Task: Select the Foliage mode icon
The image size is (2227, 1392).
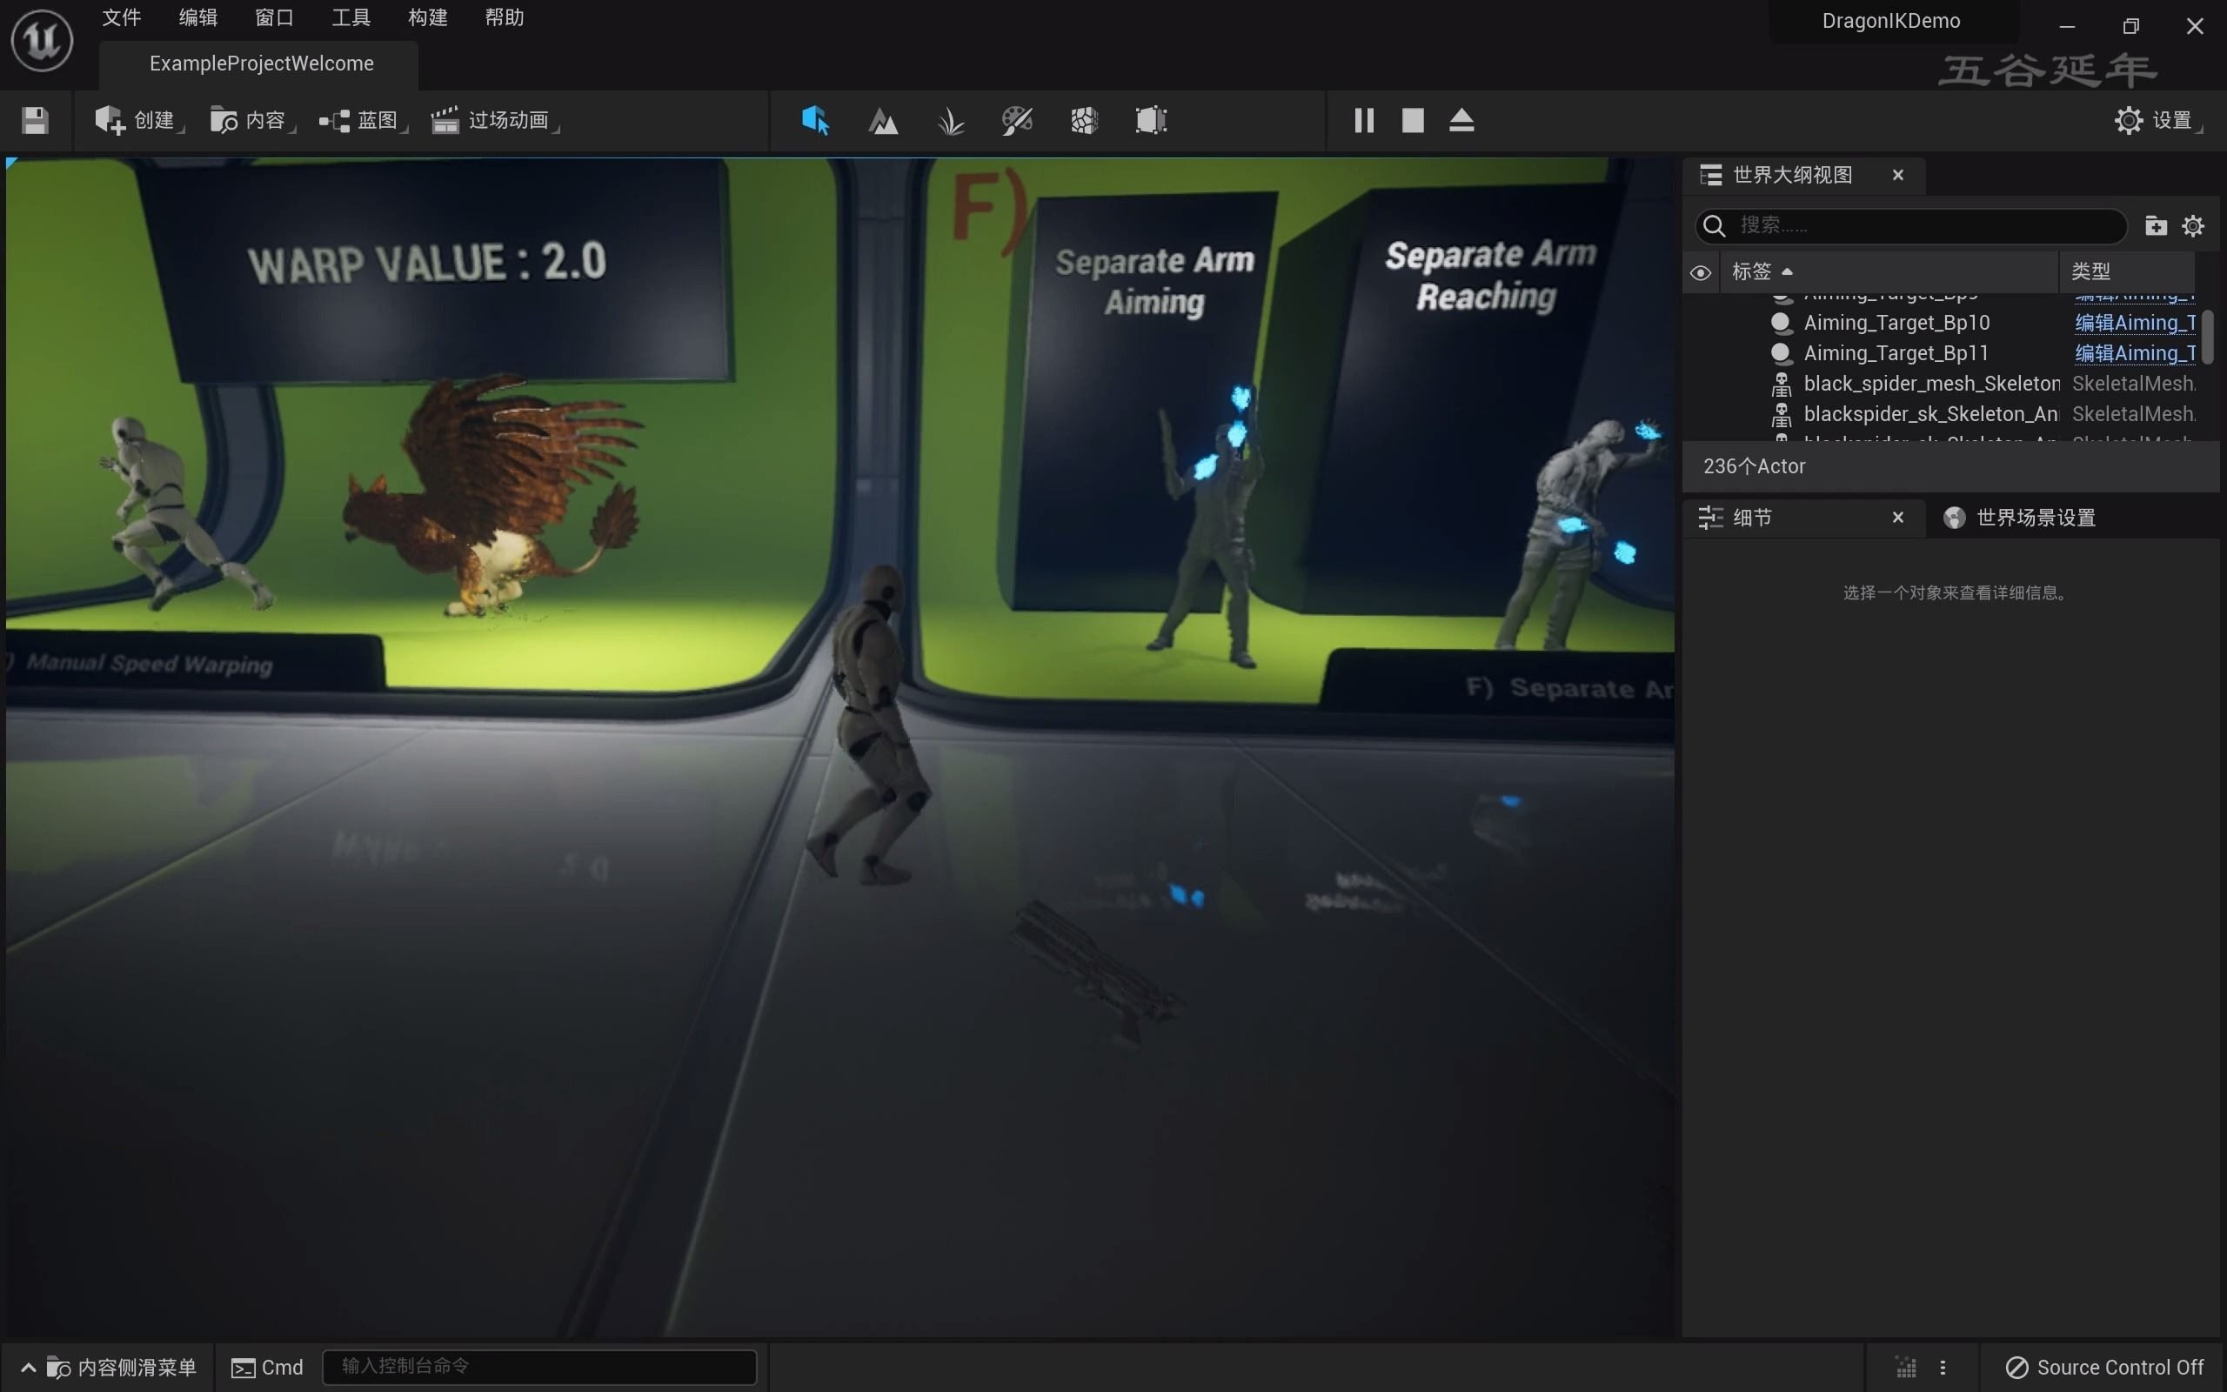Action: [x=950, y=121]
